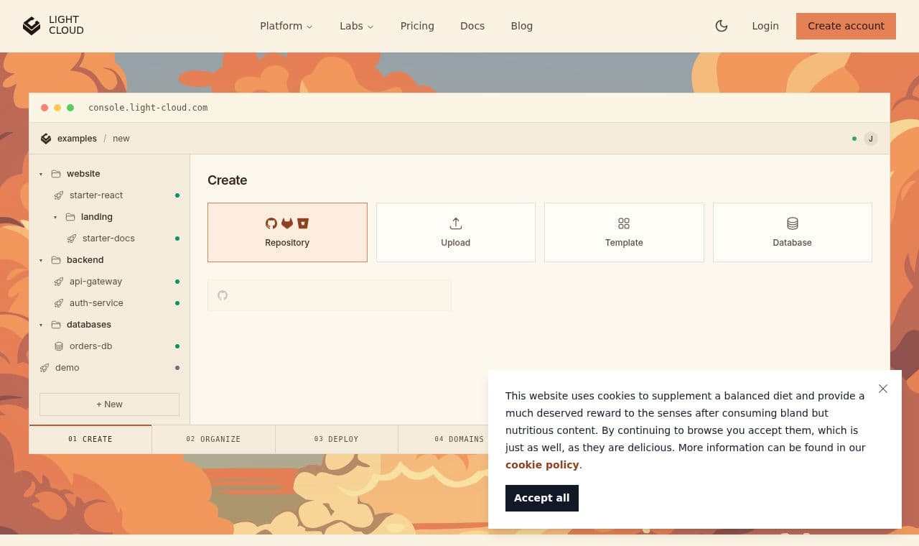Toggle dark mode moon icon
Viewport: 919px width, 546px height.
pyautogui.click(x=722, y=26)
